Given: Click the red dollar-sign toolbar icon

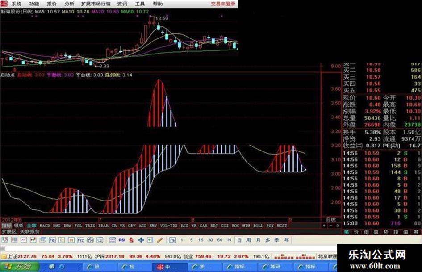Looking at the screenshot, I should [131, 240].
